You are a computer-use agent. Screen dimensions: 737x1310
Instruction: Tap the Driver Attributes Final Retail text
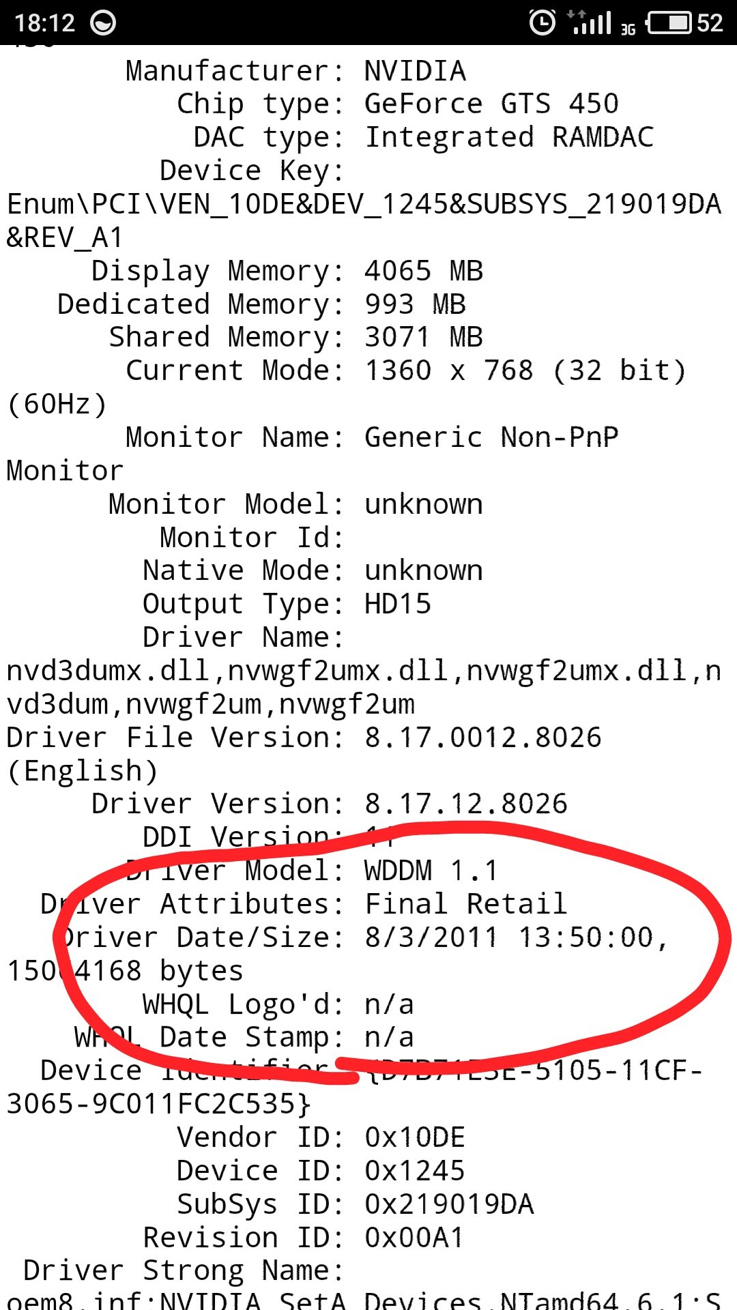tap(304, 904)
